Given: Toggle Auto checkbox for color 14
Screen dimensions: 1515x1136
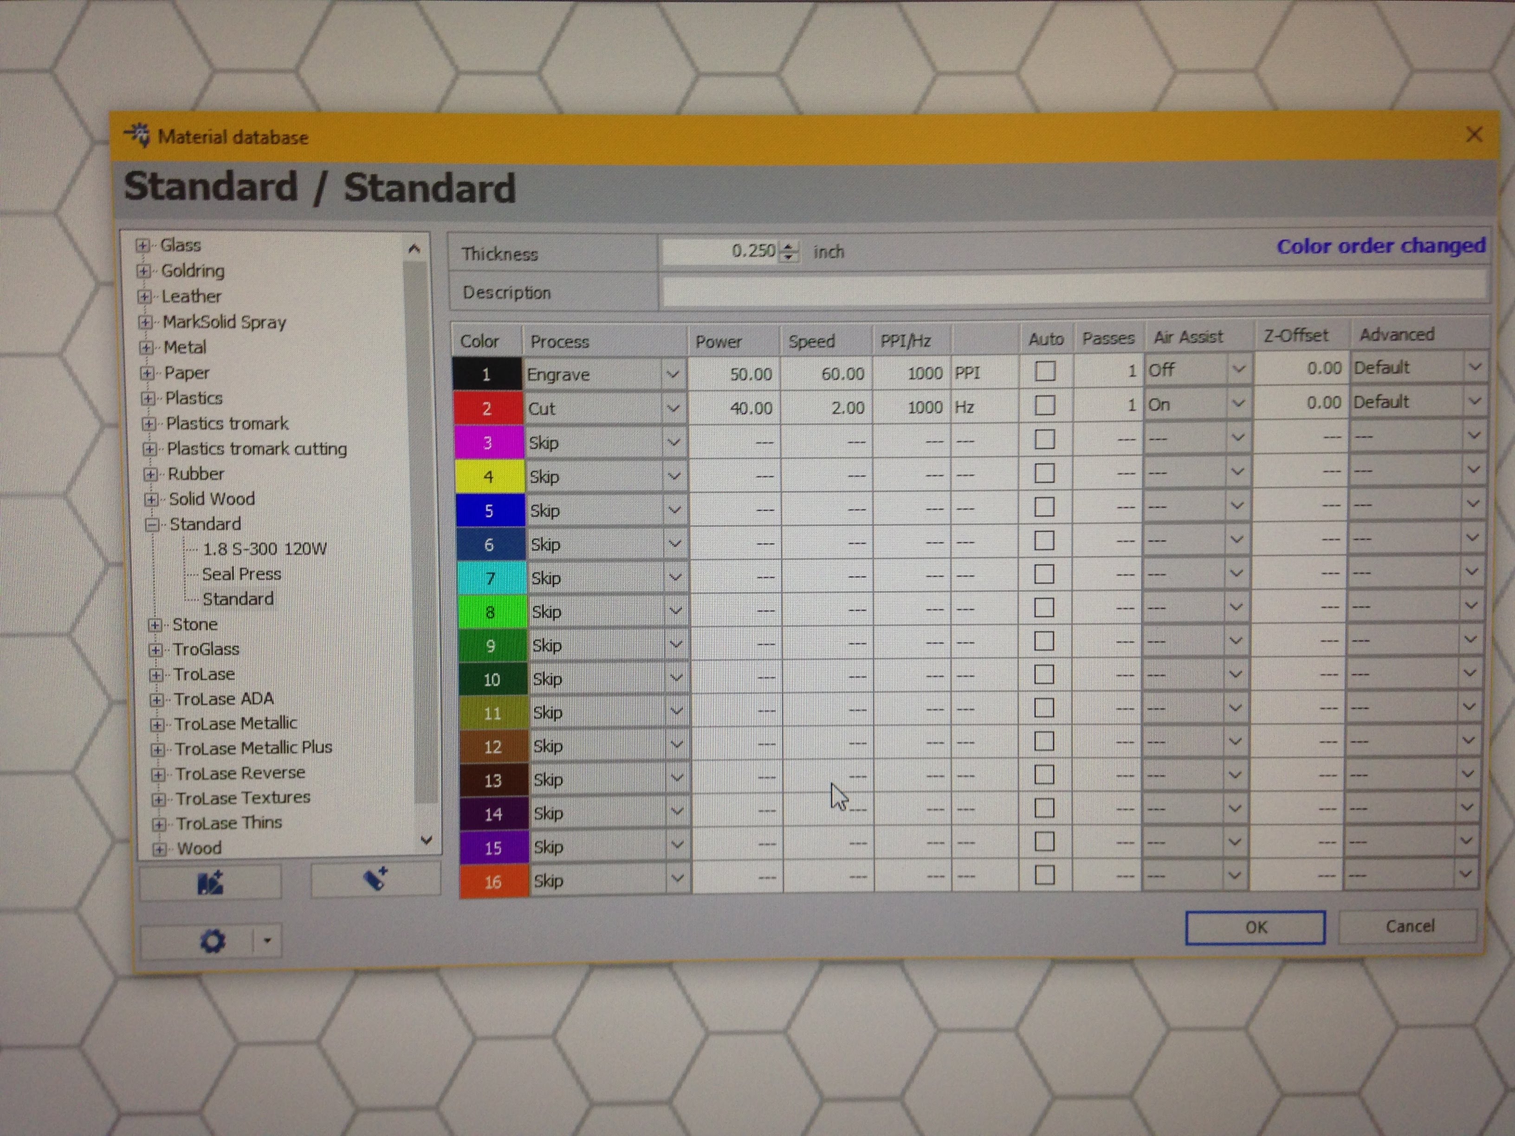Looking at the screenshot, I should [1044, 809].
